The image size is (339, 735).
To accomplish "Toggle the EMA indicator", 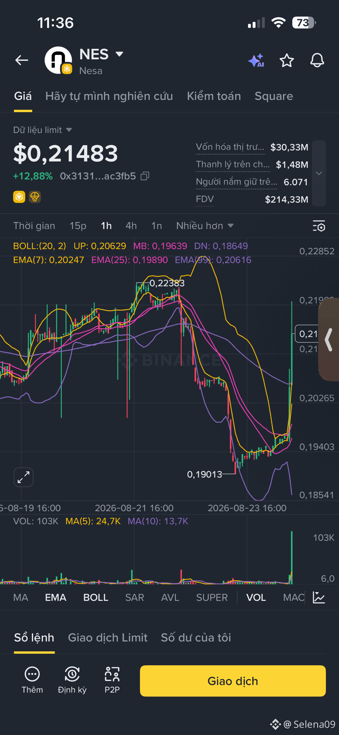I will click(56, 598).
